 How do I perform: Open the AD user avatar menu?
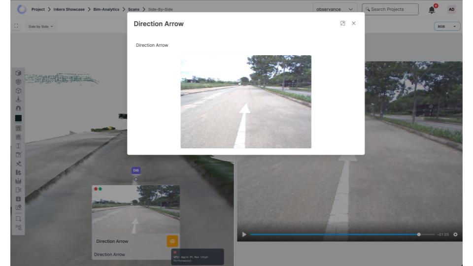451,9
